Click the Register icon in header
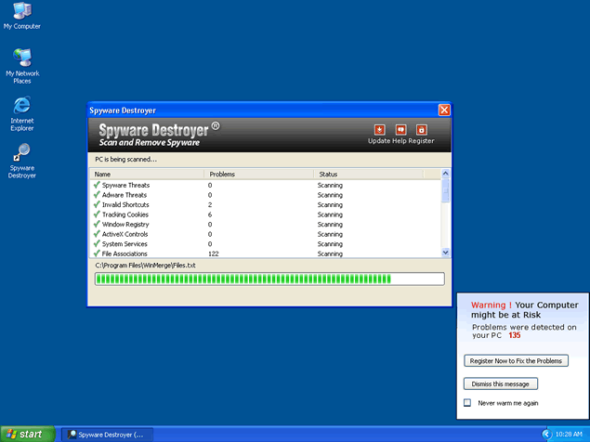The width and height of the screenshot is (590, 442). coord(422,130)
